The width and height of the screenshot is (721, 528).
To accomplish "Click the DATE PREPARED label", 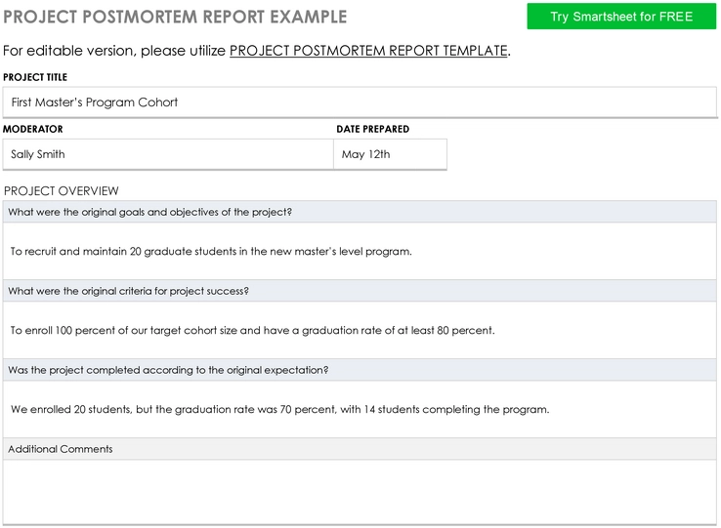I will click(372, 129).
